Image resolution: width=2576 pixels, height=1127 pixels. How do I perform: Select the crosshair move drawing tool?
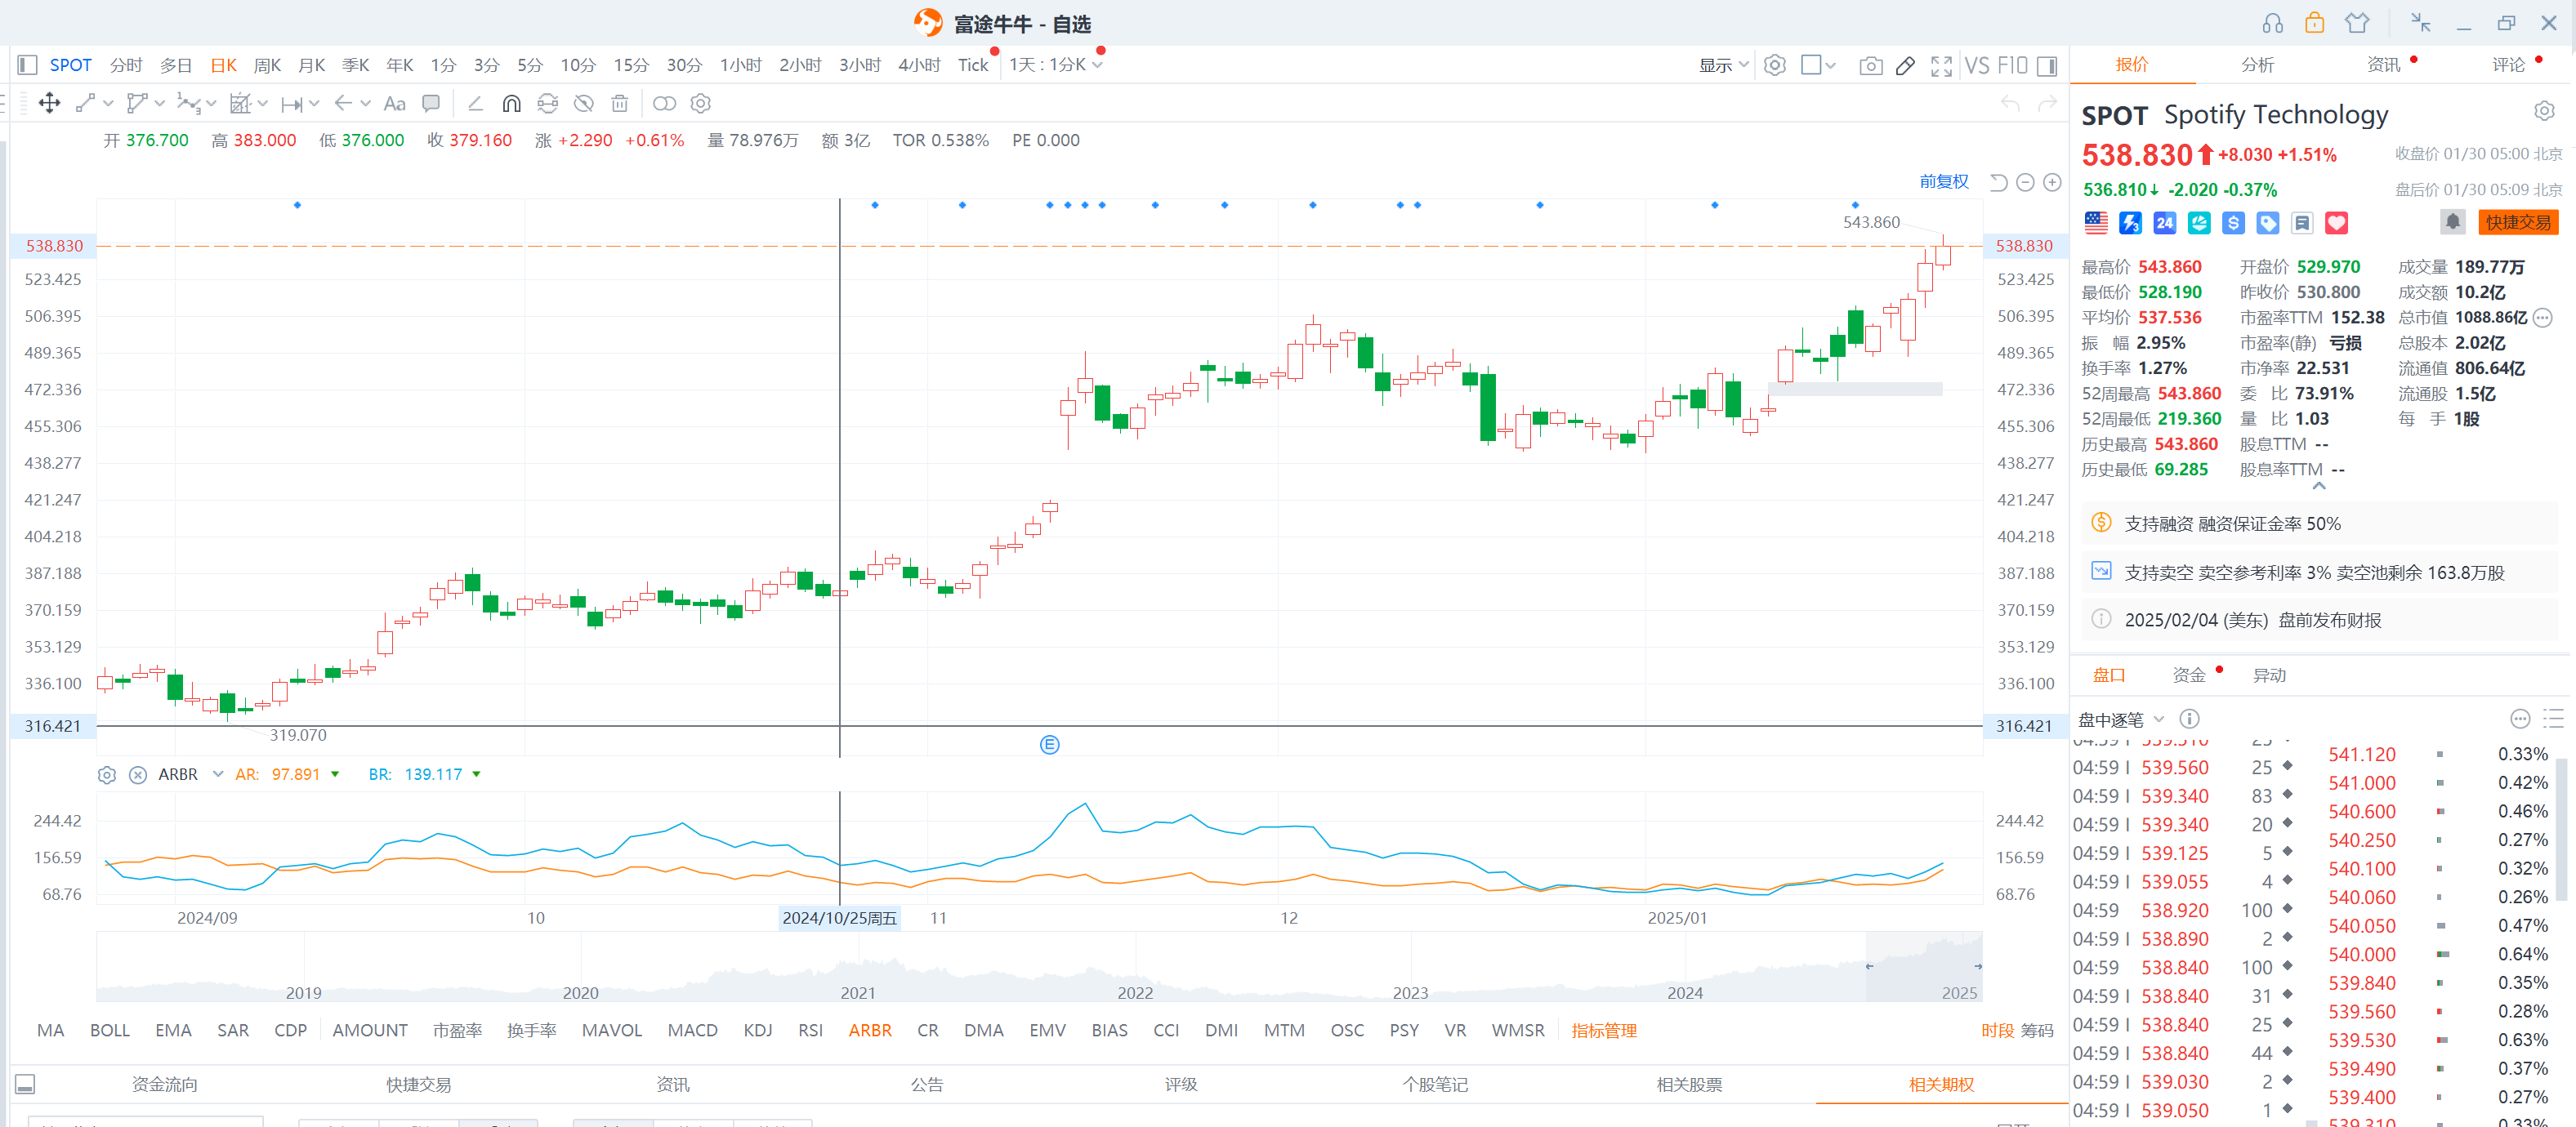[x=49, y=103]
